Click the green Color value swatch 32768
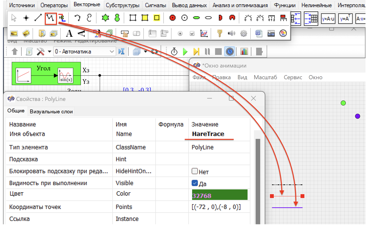This screenshot has height=225, width=367. 220,195
